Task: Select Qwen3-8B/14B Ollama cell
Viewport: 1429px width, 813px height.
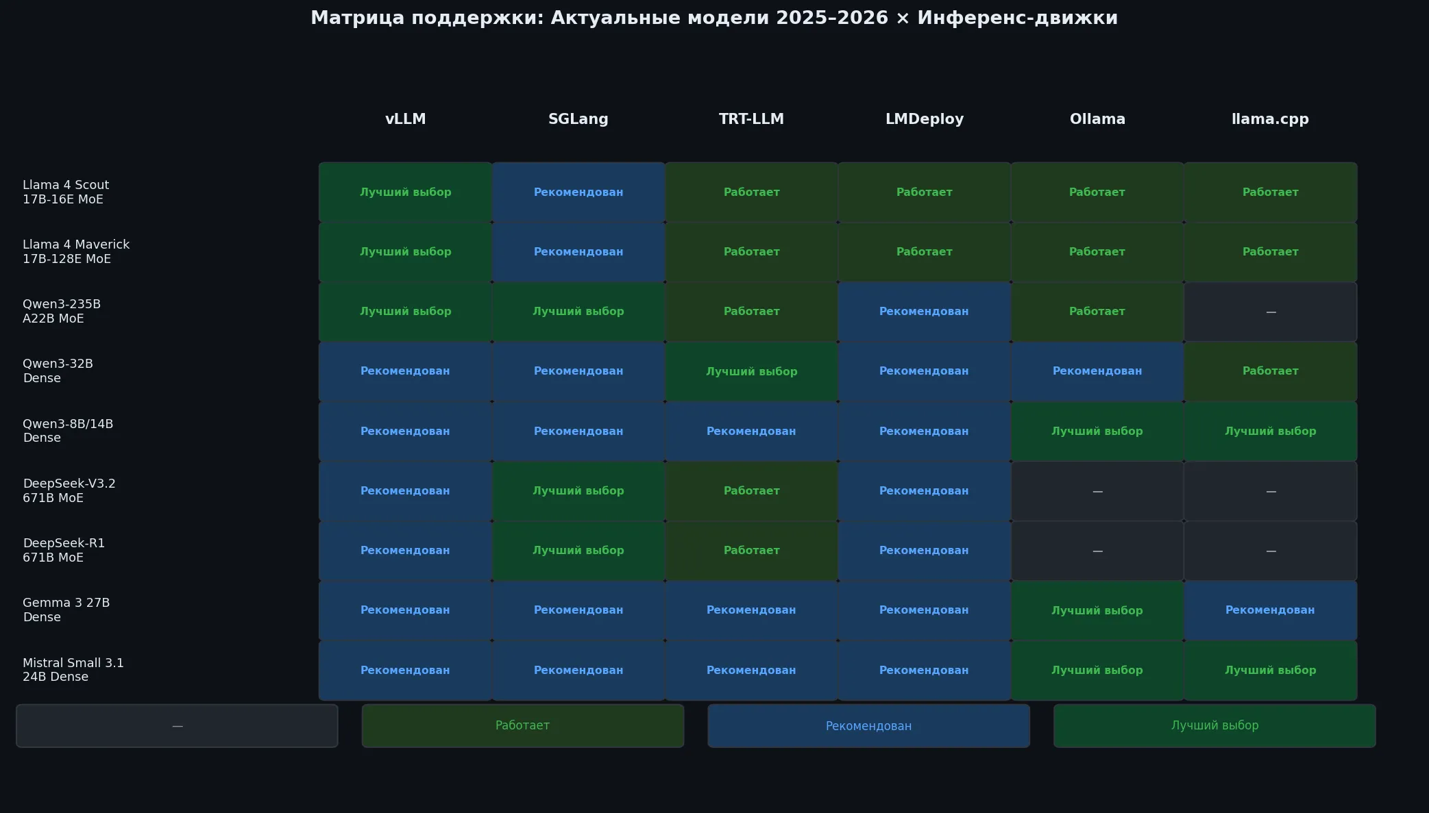Action: 1097,431
